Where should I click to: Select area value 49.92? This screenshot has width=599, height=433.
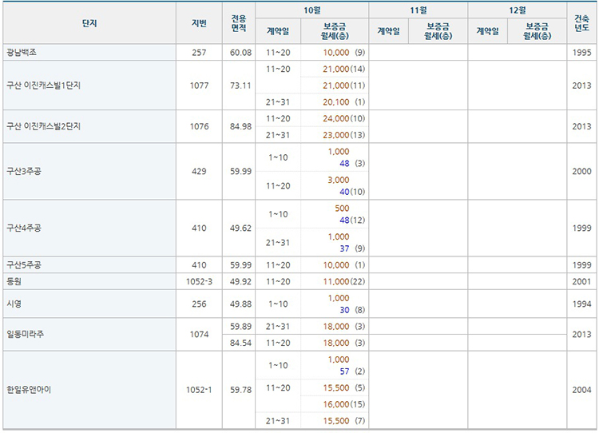click(x=240, y=282)
